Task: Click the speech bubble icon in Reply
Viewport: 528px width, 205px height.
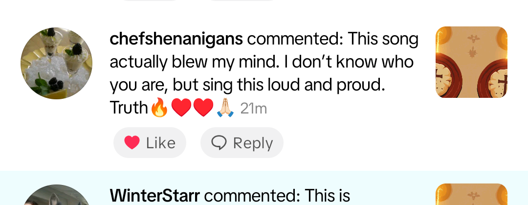Action: click(219, 142)
